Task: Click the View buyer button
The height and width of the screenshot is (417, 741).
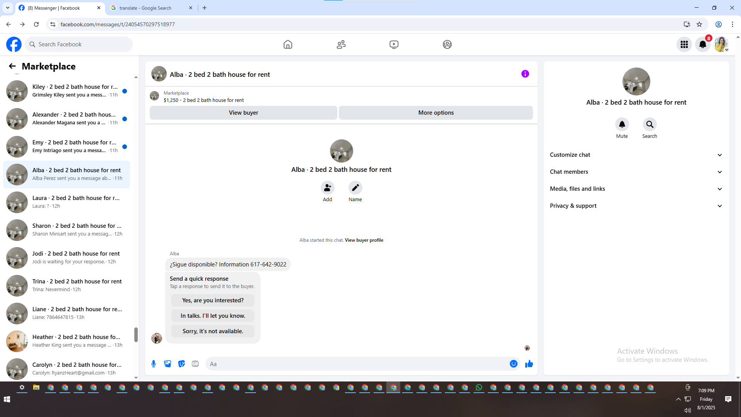Action: (x=243, y=113)
